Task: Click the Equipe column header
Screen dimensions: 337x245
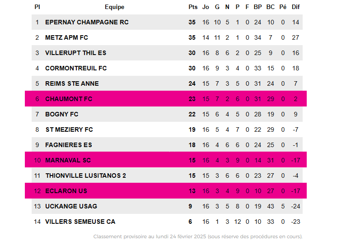Action: pyautogui.click(x=114, y=7)
